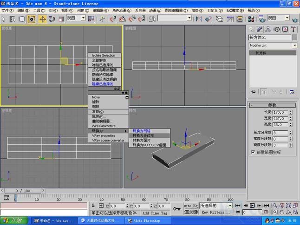Click the Quick Render teapot
Viewport: 300px width, 225px height.
tap(295, 19)
